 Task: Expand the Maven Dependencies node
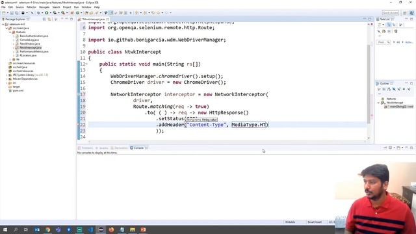click(x=6, y=79)
